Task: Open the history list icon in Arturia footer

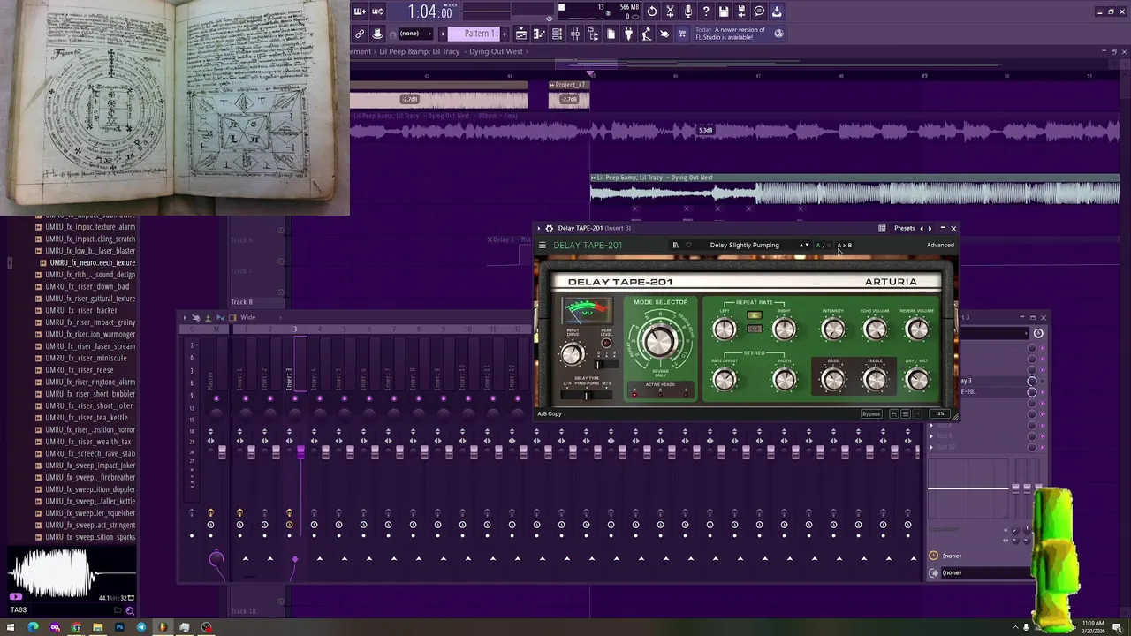Action: tap(906, 413)
